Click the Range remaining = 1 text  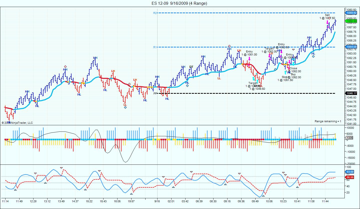328,121
